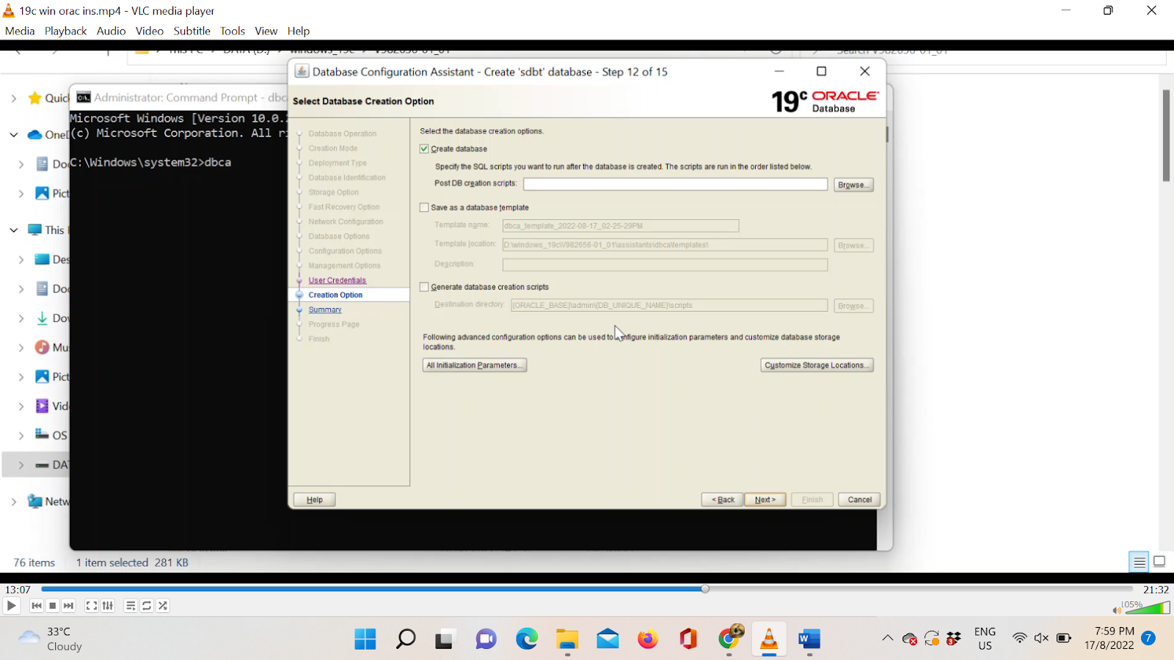Image resolution: width=1174 pixels, height=660 pixels.
Task: Enable Save as a database template
Action: 424,208
